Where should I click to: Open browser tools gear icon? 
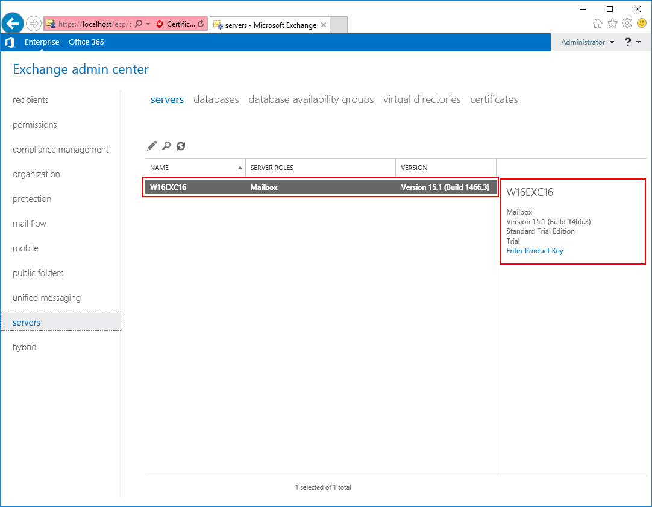627,24
